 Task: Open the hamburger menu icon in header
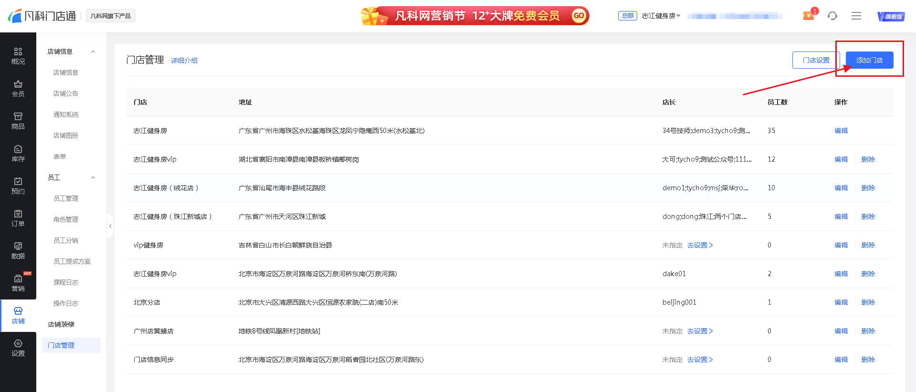coord(856,16)
